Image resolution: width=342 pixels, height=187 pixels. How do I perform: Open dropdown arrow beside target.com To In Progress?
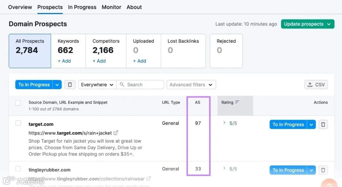(311, 124)
